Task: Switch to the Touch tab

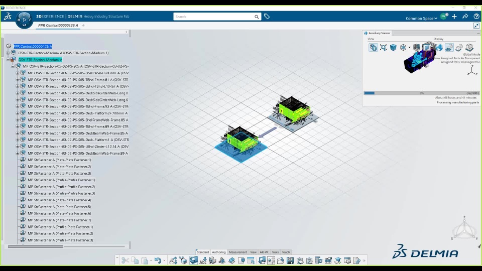Action: pyautogui.click(x=286, y=252)
